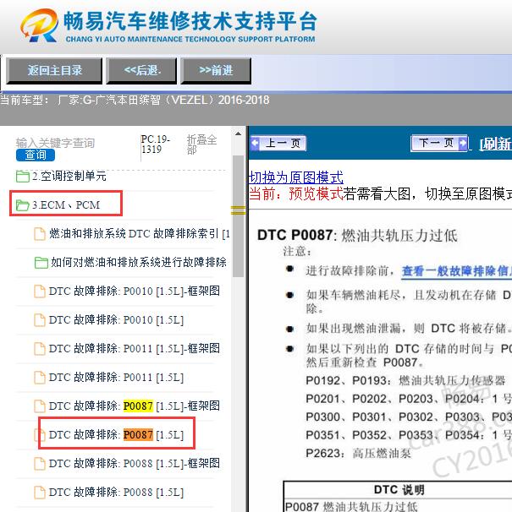Click the 查询 search button
The width and height of the screenshot is (512, 512).
point(36,155)
